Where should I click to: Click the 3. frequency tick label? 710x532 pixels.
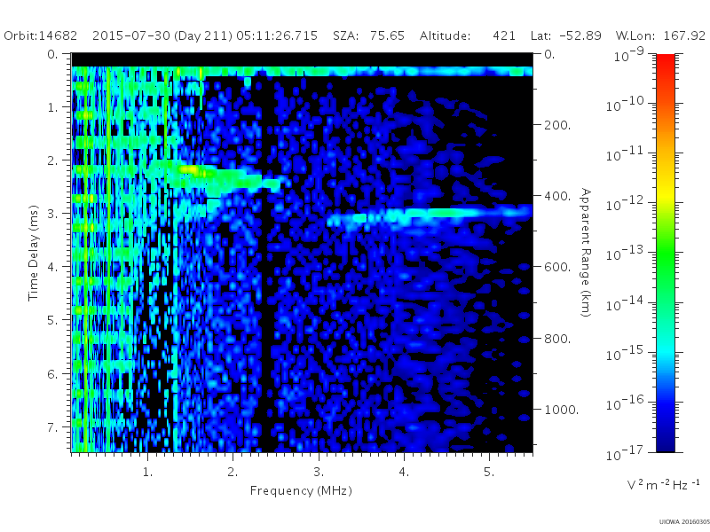click(319, 472)
